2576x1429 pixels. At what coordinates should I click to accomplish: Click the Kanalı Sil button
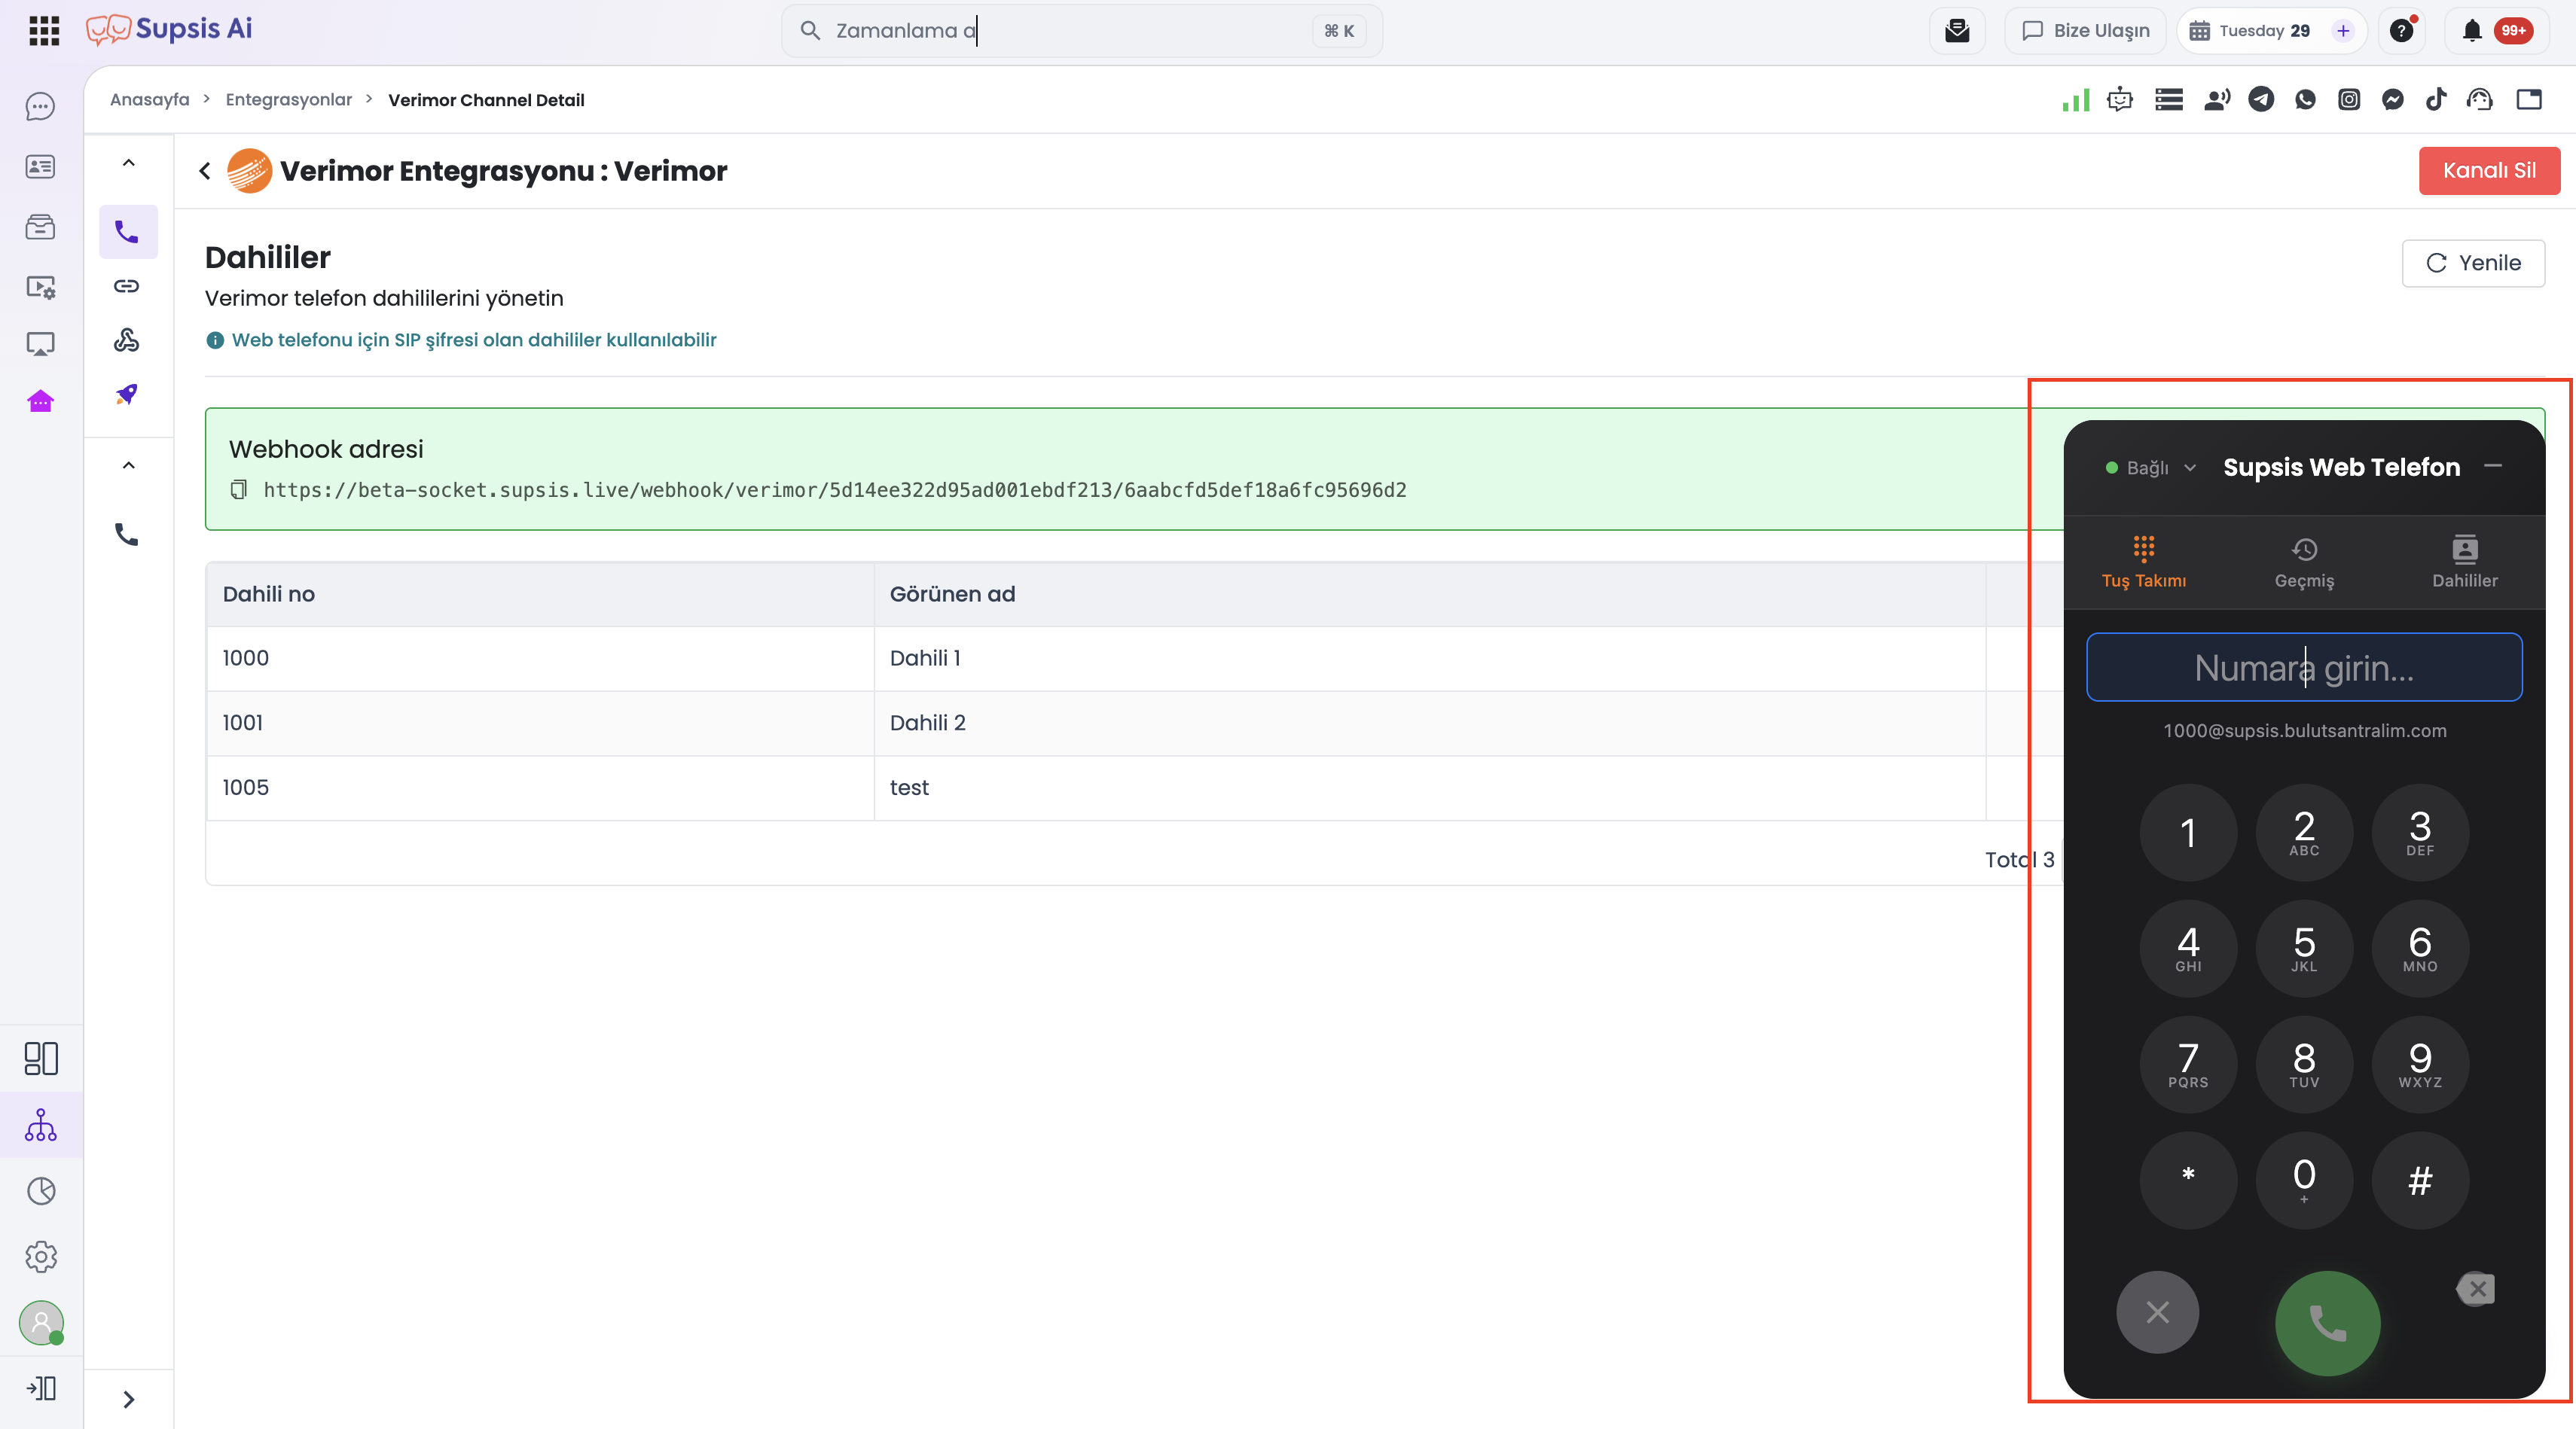(2489, 171)
